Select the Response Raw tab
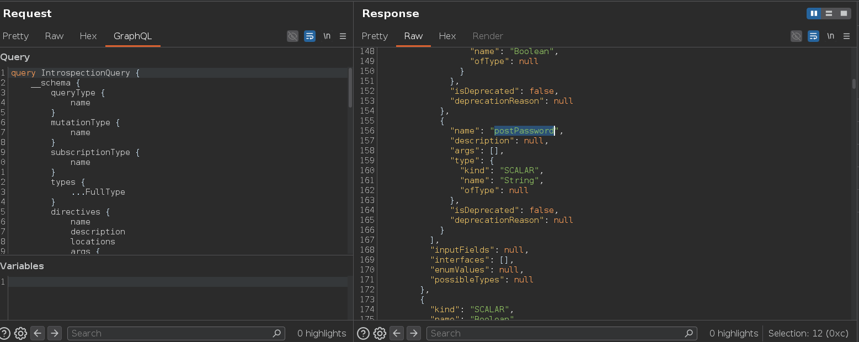 coord(413,36)
